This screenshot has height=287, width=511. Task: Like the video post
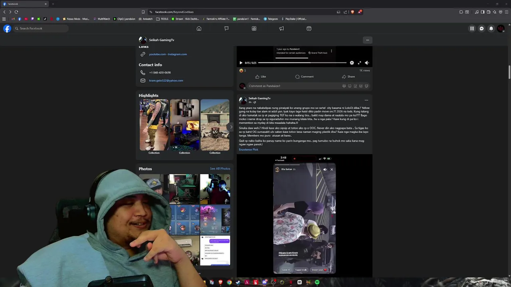pos(260,77)
